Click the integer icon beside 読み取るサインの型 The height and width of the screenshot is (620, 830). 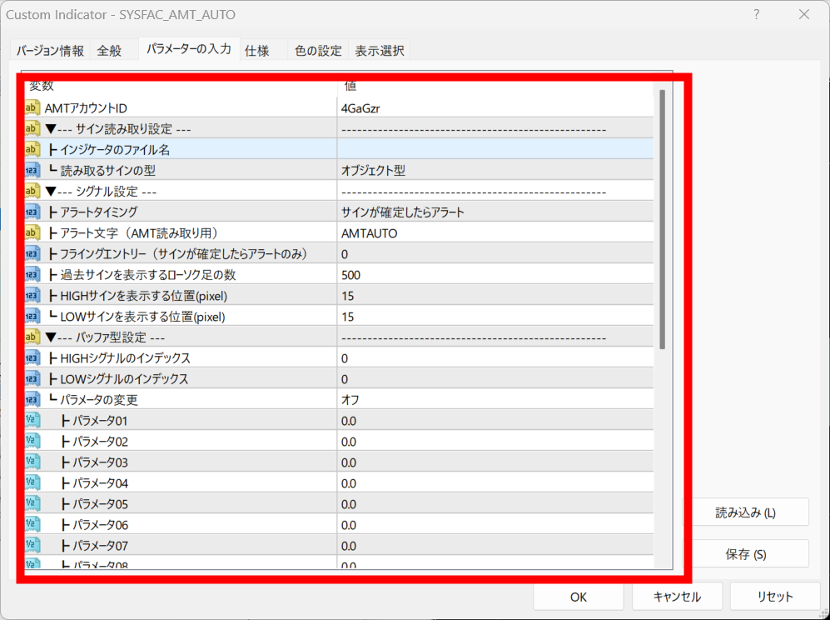pos(32,170)
